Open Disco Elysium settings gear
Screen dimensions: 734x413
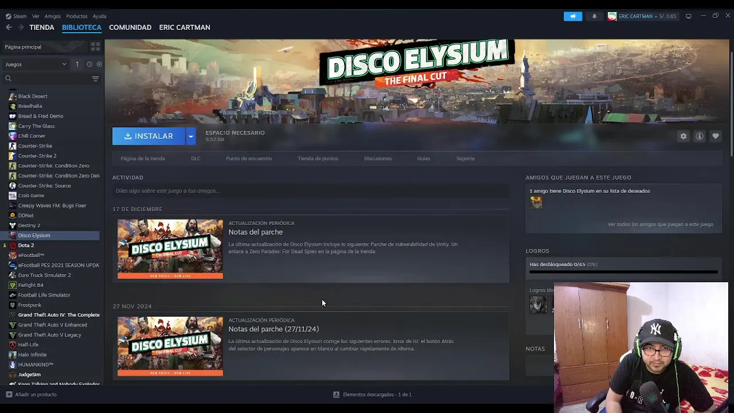pos(683,136)
